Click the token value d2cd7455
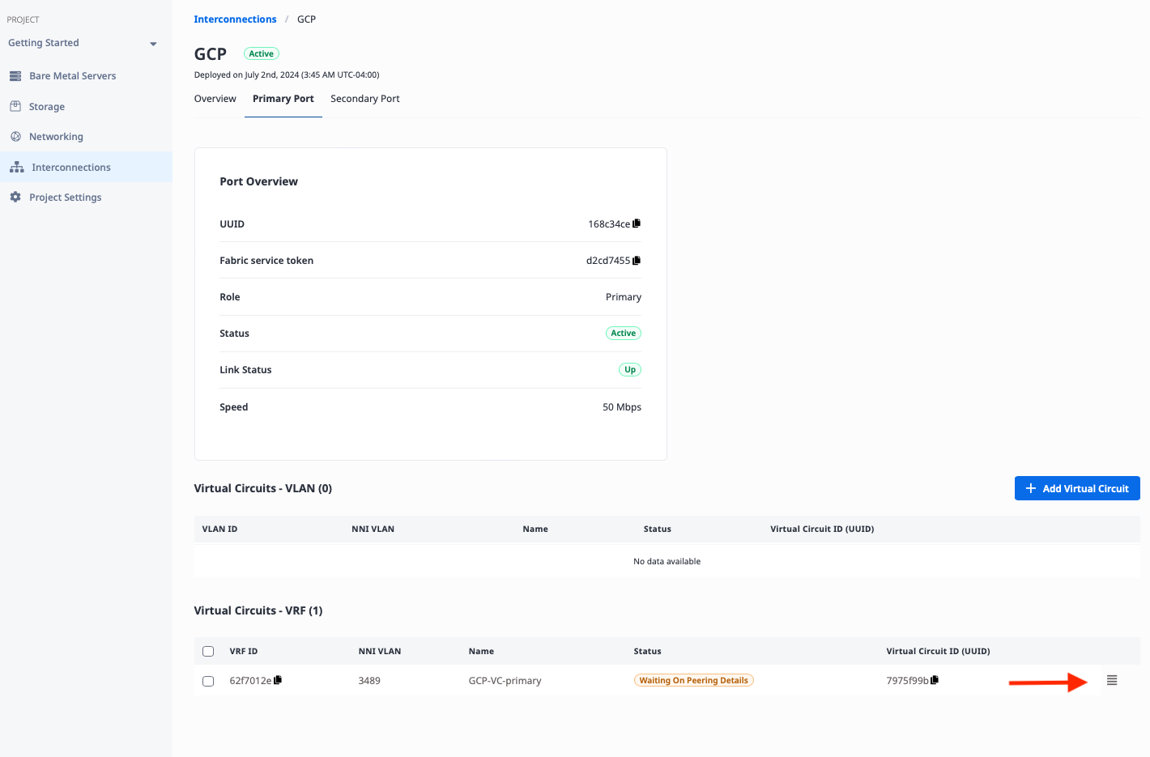1150x757 pixels. coord(608,261)
